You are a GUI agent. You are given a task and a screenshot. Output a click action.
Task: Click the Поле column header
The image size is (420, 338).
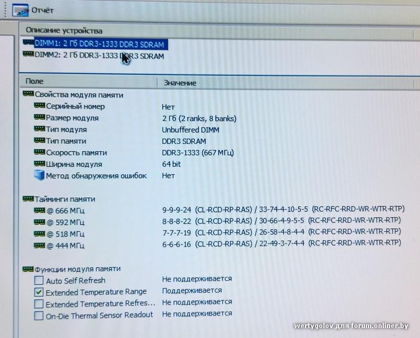point(35,81)
